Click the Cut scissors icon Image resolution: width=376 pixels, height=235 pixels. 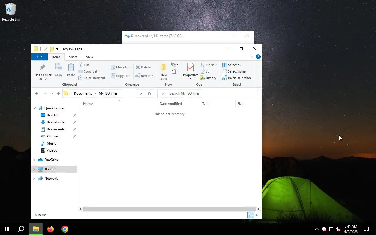coord(80,65)
